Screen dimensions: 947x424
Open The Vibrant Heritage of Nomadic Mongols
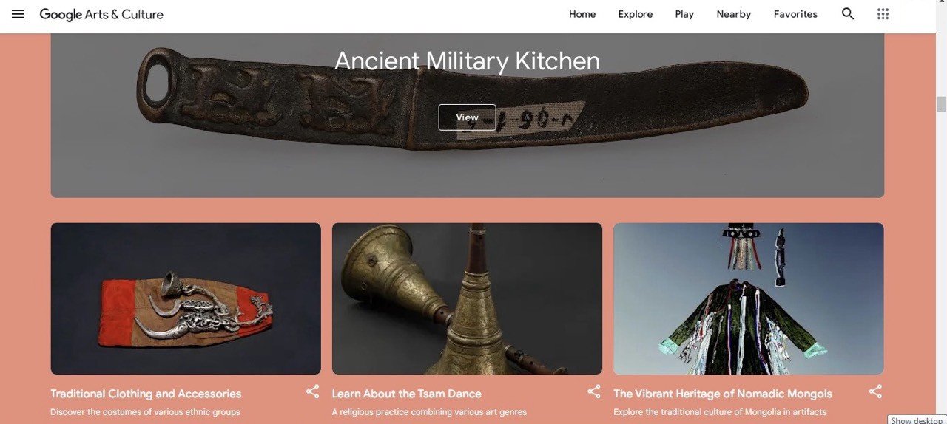723,394
